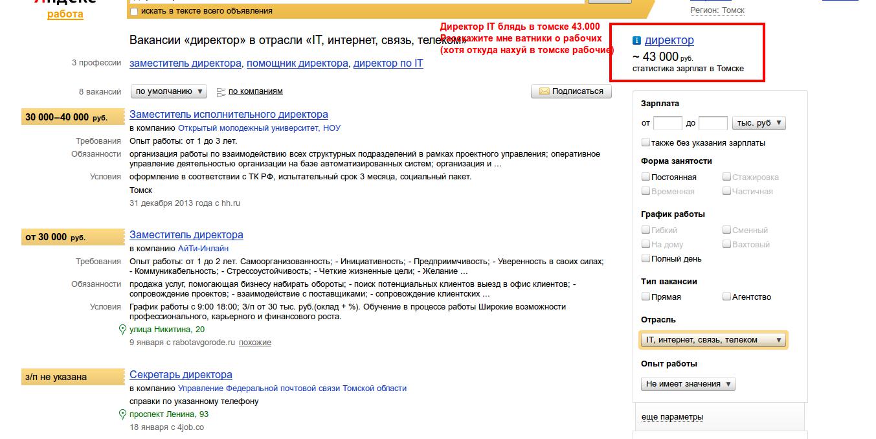Click map pin icon for улица Никитина, 20

[122, 330]
